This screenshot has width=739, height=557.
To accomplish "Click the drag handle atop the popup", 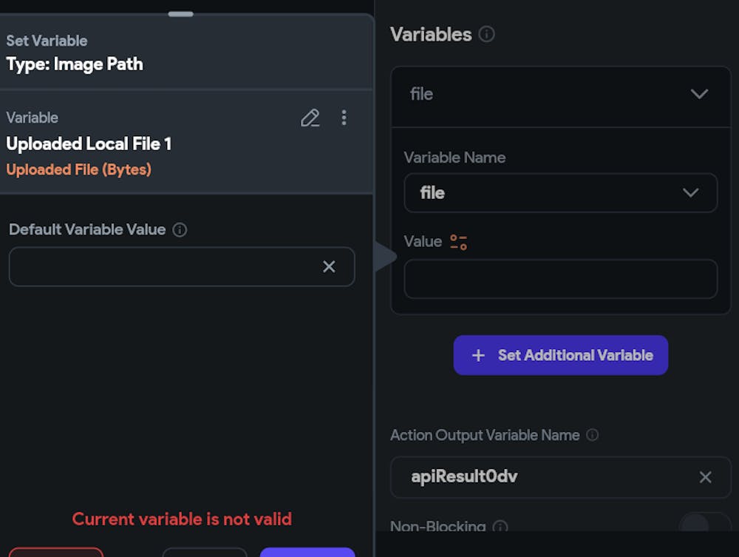I will tap(181, 13).
